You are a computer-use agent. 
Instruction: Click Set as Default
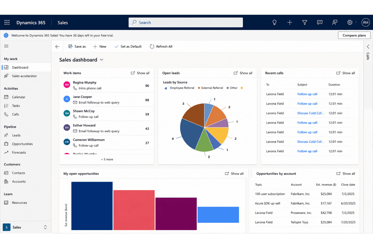[x=128, y=46]
